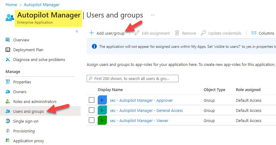Open Owners via its people icon
This screenshot has height=145, width=276.
(8, 92)
